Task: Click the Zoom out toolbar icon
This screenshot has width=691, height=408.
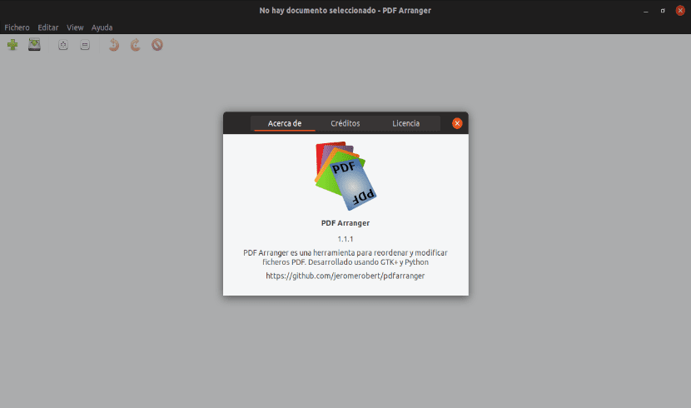Action: tap(85, 45)
